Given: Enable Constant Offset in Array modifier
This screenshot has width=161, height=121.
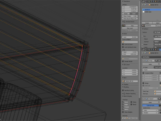Looking at the screenshot, I should pyautogui.click(x=143, y=73).
